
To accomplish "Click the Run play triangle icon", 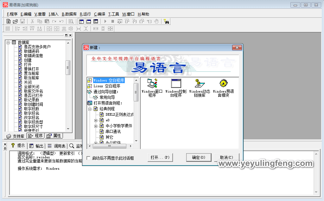I will (105, 21).
